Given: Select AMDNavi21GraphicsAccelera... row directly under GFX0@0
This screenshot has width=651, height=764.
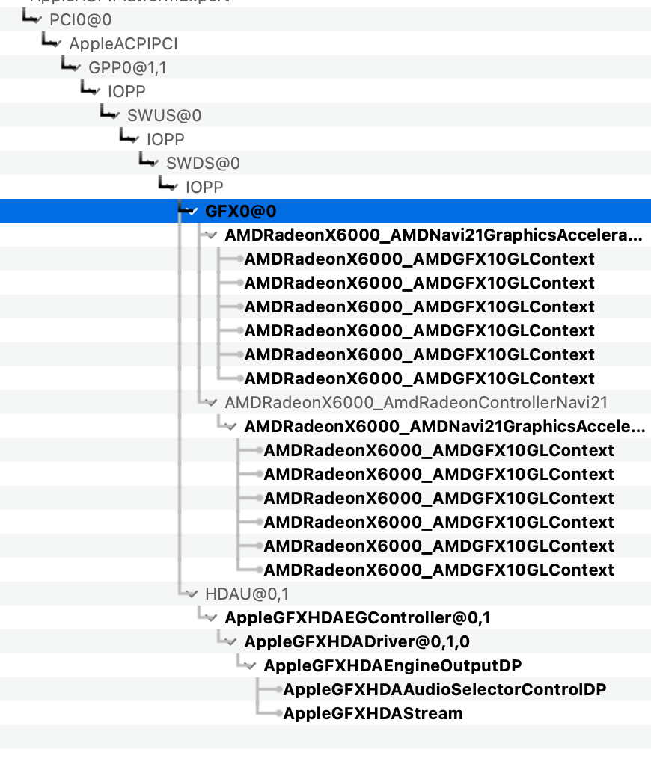Looking at the screenshot, I should (325, 235).
